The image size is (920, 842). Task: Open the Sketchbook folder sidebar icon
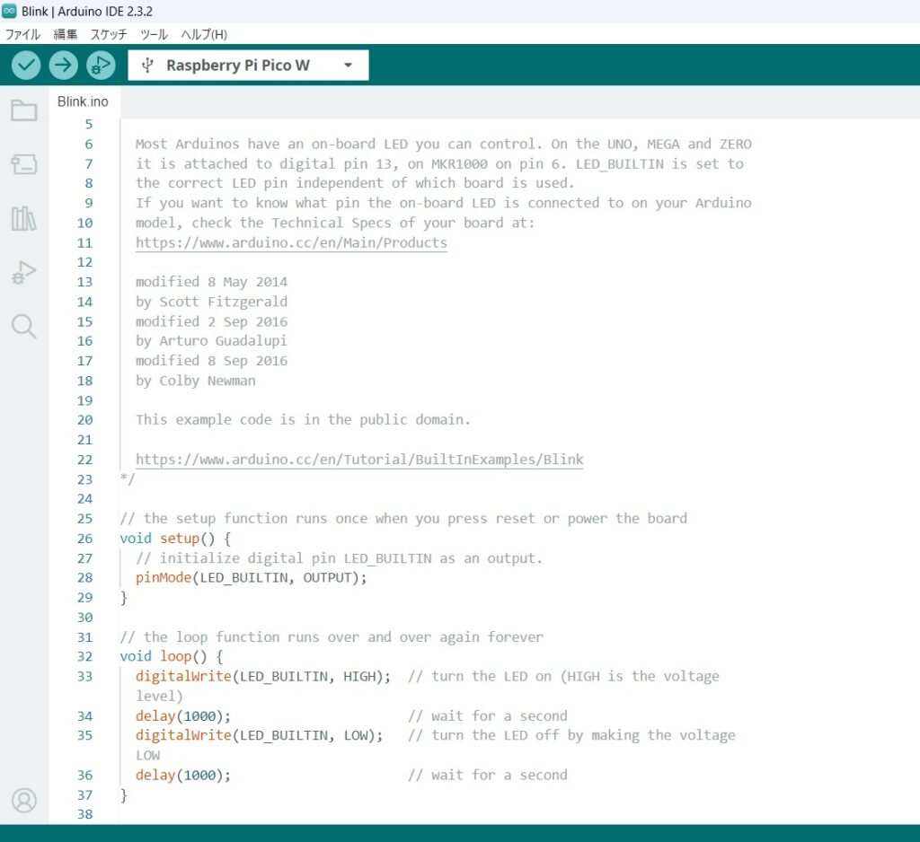24,110
